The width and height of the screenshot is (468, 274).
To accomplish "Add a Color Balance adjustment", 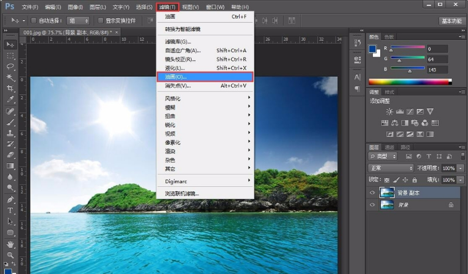I will tap(395, 123).
